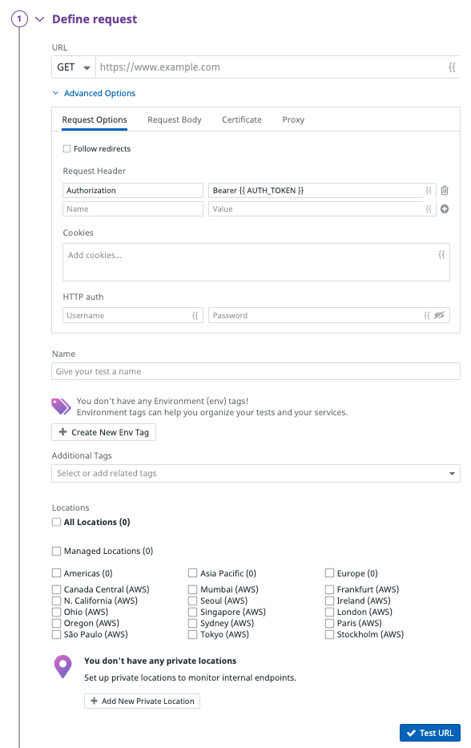Screen dimensions: 471x748
Task: Switch to the Request Body tab
Action: click(x=175, y=119)
